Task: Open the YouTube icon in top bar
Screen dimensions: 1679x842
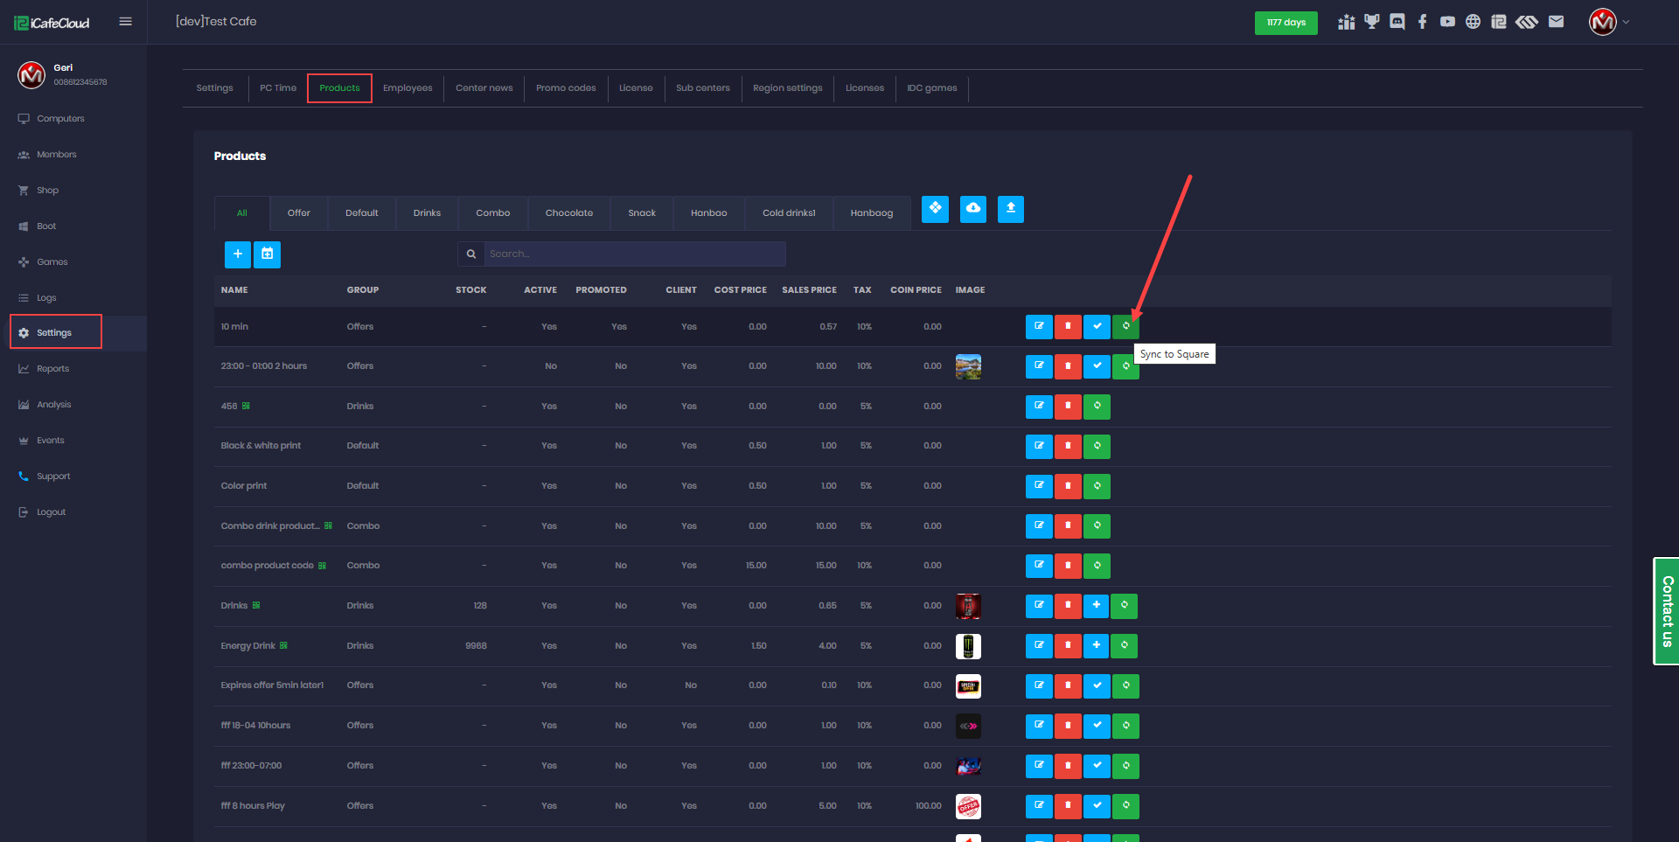Action: [x=1448, y=22]
